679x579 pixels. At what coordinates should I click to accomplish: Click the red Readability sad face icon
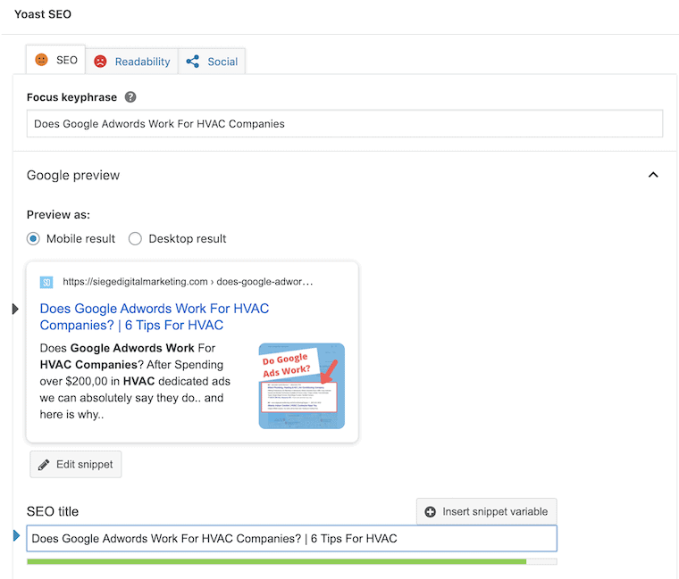coord(100,62)
